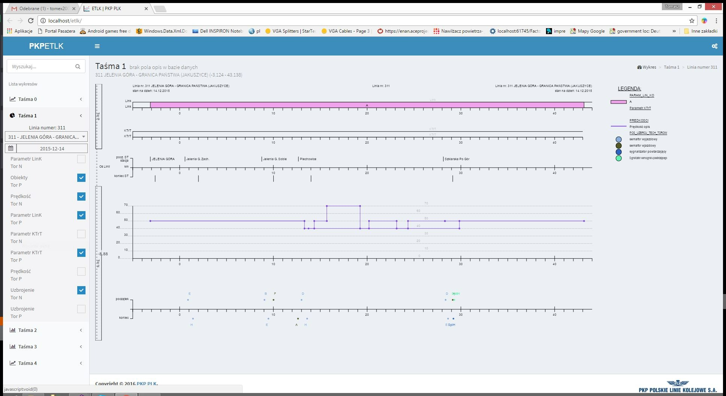This screenshot has height=396, width=726.
Task: Expand the Taśma 4 sidebar section
Action: (x=27, y=363)
